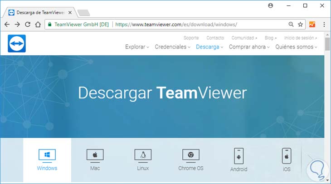
Task: Click the Chrome user profile icon
Action: pyautogui.click(x=270, y=6)
